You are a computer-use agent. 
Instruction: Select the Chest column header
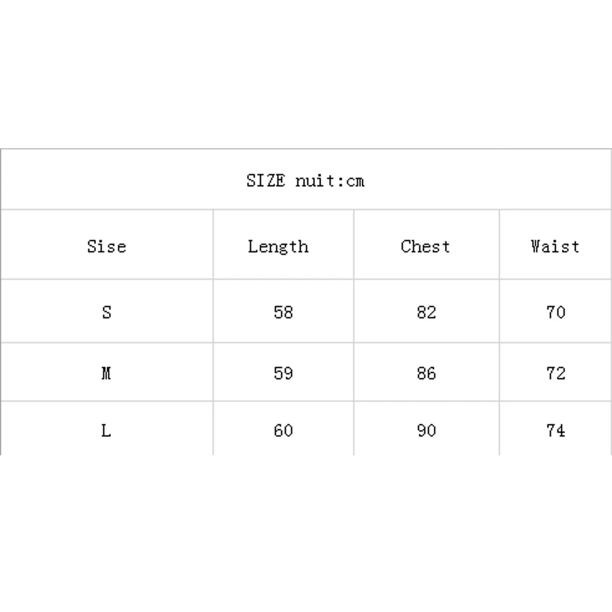point(425,246)
